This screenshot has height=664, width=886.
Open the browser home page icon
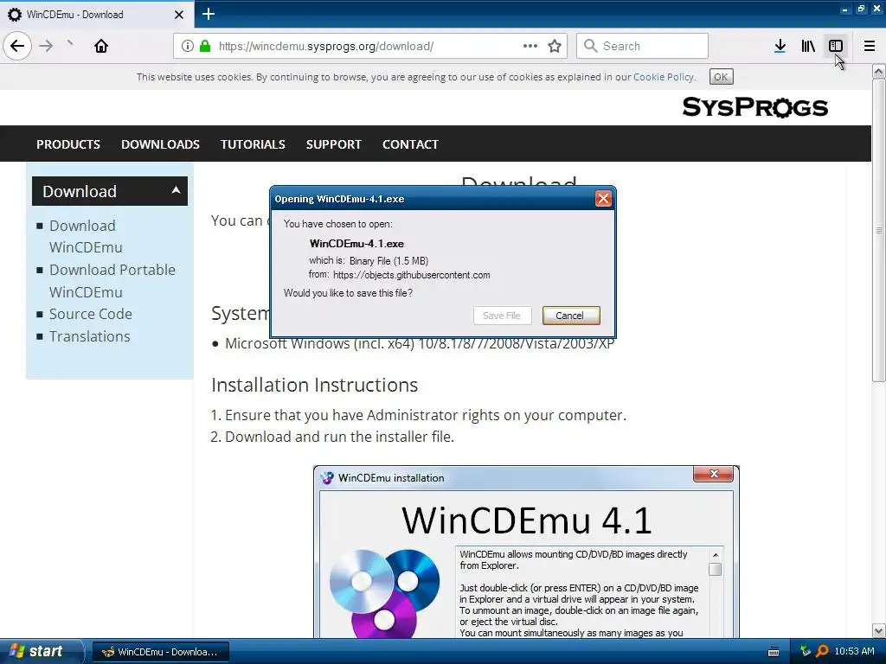(101, 46)
